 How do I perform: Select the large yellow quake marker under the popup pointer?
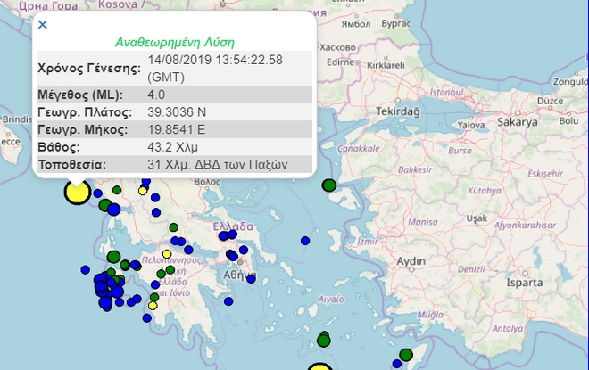pos(78,191)
